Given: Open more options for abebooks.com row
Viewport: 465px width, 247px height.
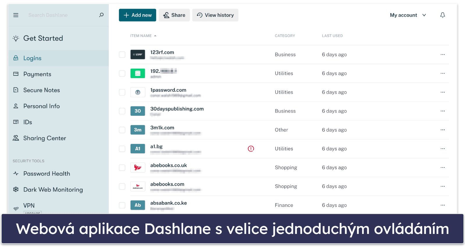Looking at the screenshot, I should click(442, 186).
